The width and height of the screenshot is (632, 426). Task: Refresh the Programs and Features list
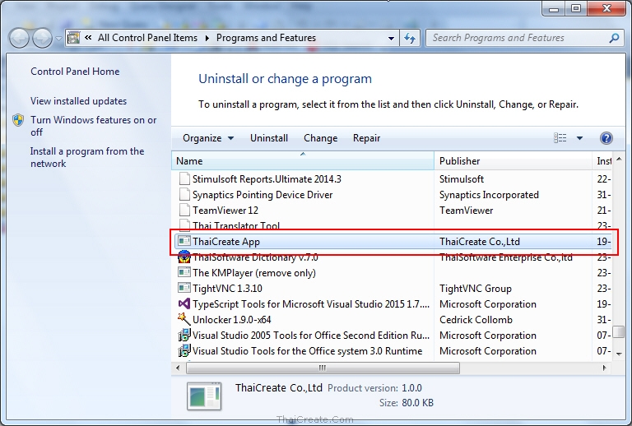pos(410,39)
